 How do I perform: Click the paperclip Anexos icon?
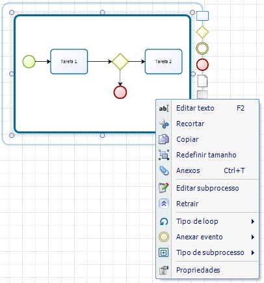coord(164,170)
